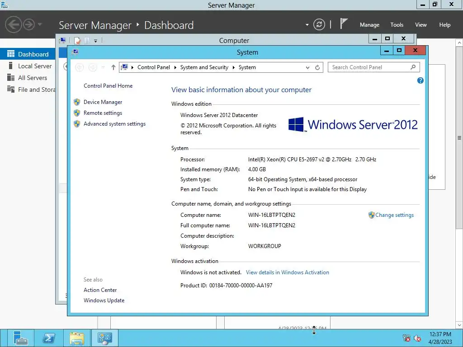Open dropdown arrow beside Server Manager refresh
Viewport: 463px width, 347px height.
tap(307, 25)
